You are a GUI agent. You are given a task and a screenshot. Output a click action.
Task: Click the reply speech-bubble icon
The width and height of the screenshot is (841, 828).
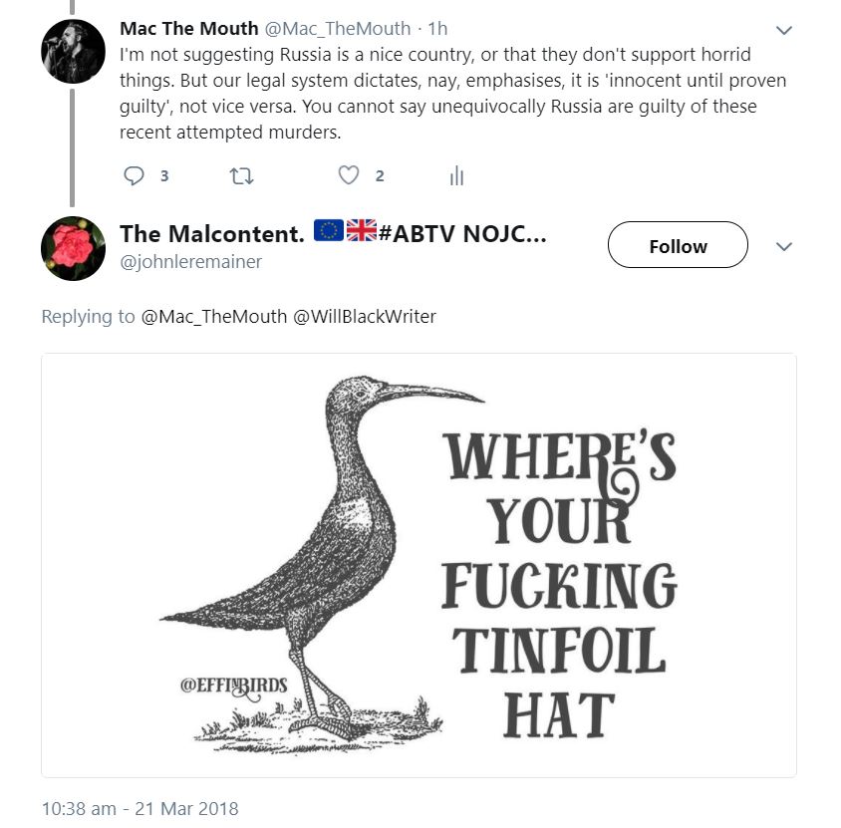pos(134,176)
